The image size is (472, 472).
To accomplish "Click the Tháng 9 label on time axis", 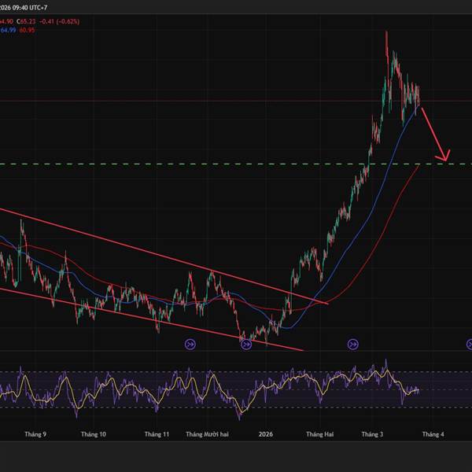I will (x=35, y=434).
